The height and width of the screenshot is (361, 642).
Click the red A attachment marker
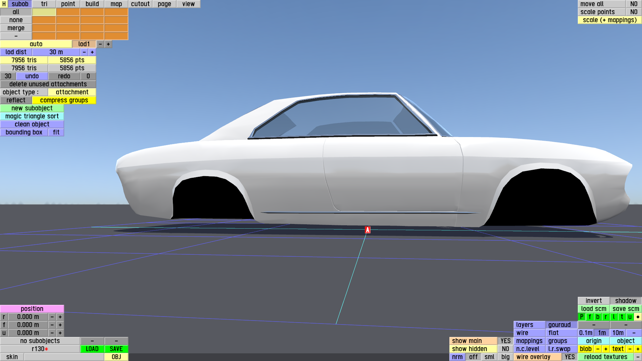point(367,230)
